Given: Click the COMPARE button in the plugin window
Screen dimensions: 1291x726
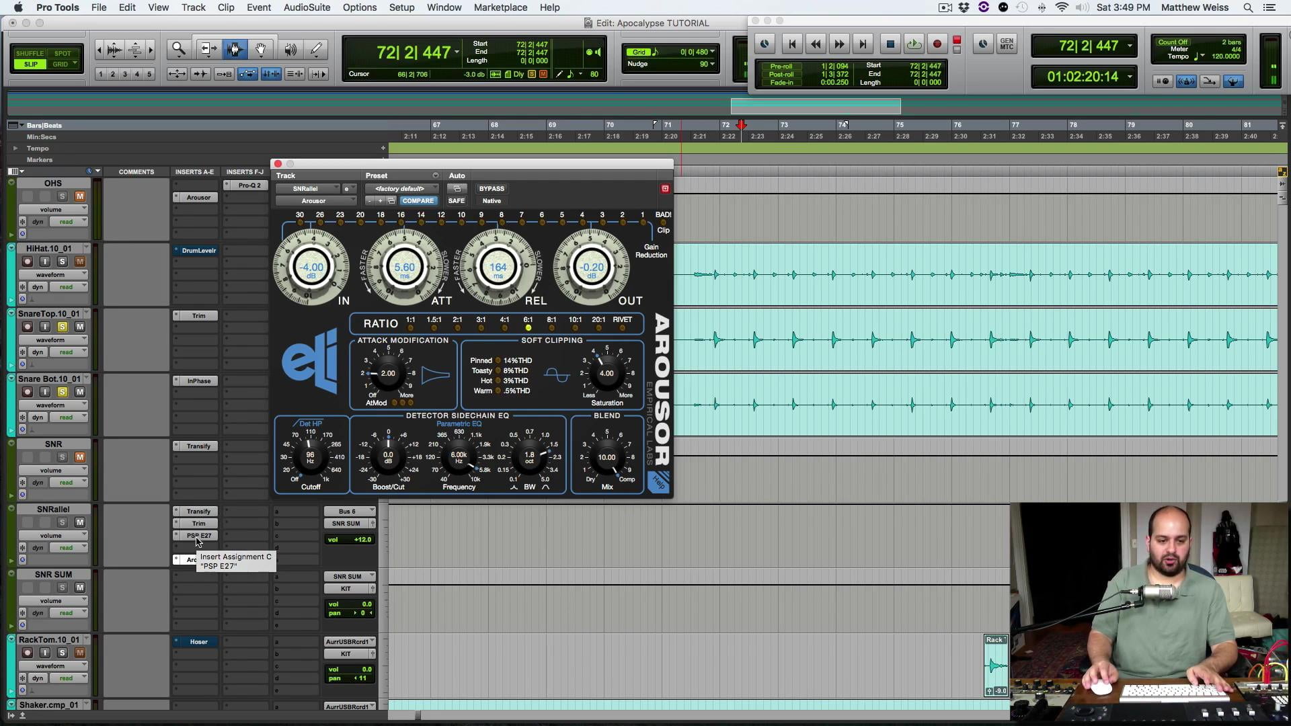Looking at the screenshot, I should (x=418, y=200).
